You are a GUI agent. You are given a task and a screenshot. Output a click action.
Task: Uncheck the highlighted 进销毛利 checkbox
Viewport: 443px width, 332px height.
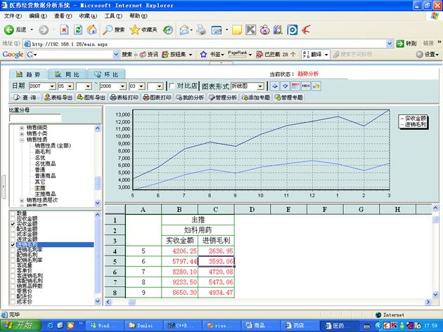[x=13, y=244]
